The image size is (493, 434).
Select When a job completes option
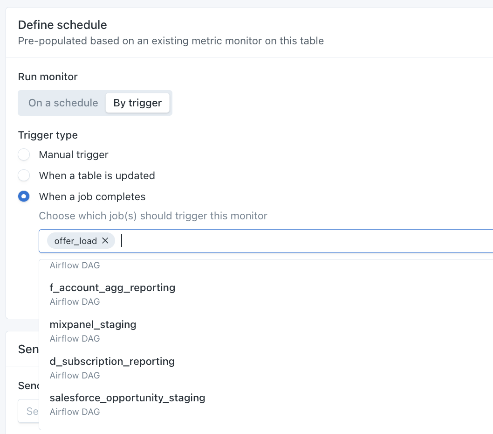(24, 197)
